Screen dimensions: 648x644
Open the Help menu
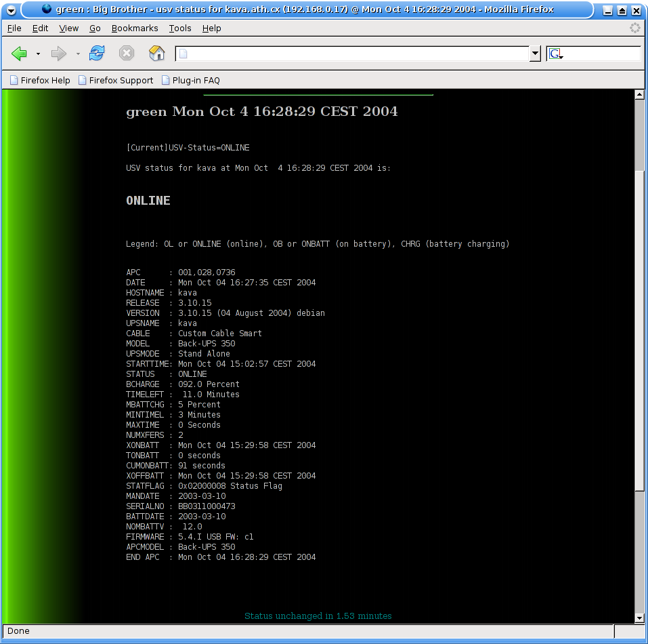tap(211, 28)
